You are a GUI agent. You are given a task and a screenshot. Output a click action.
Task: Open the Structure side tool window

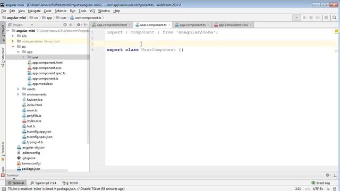coord(3,57)
